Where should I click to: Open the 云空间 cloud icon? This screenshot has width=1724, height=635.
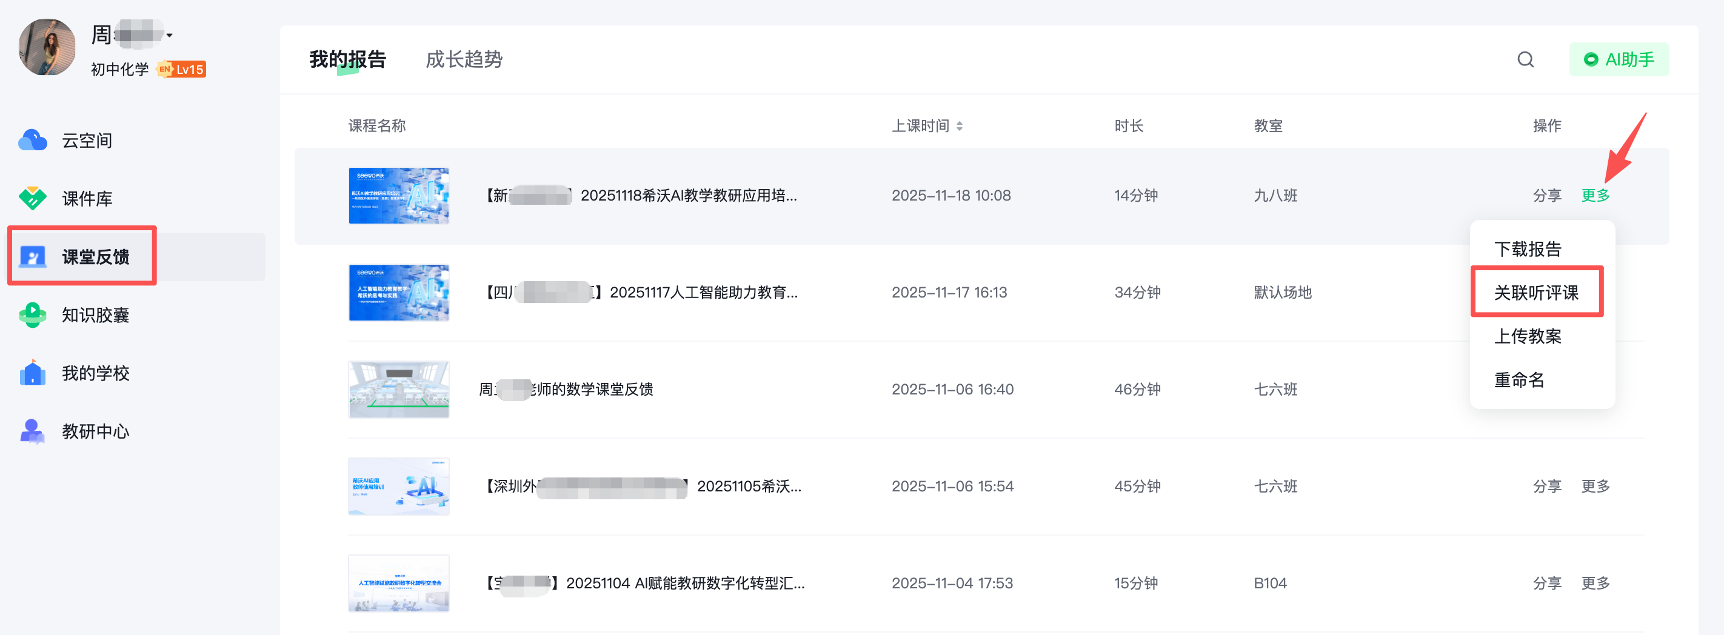tap(33, 141)
